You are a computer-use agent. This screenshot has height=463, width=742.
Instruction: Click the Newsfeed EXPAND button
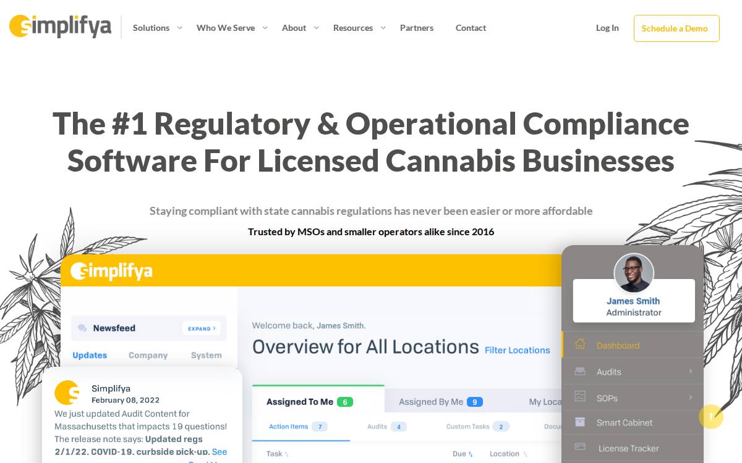(202, 328)
